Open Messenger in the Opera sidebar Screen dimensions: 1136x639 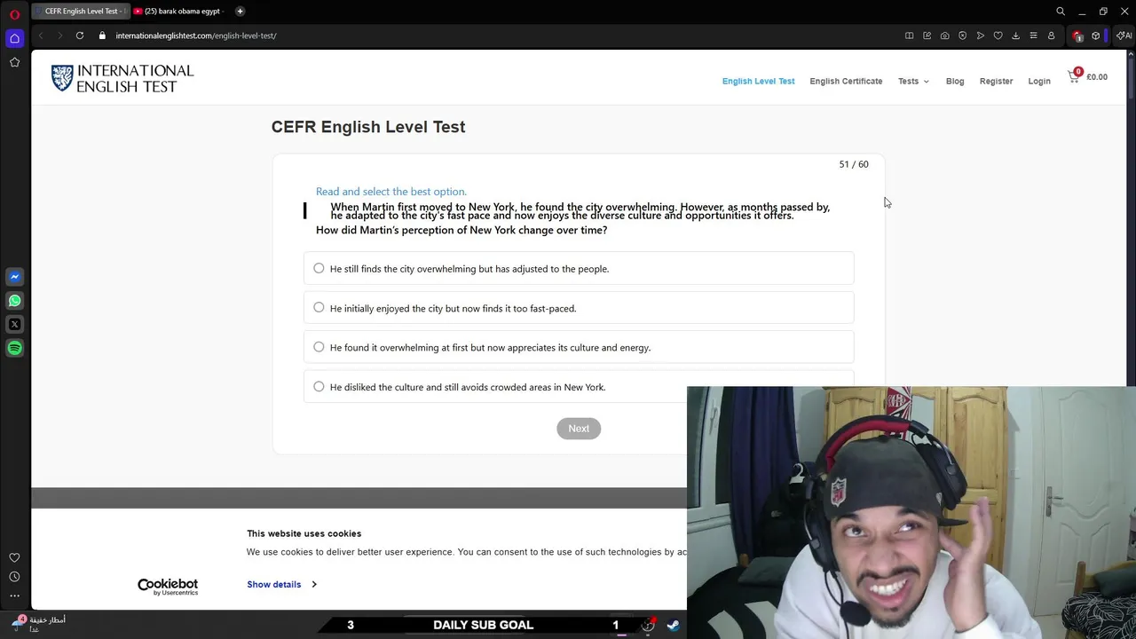pyautogui.click(x=14, y=277)
